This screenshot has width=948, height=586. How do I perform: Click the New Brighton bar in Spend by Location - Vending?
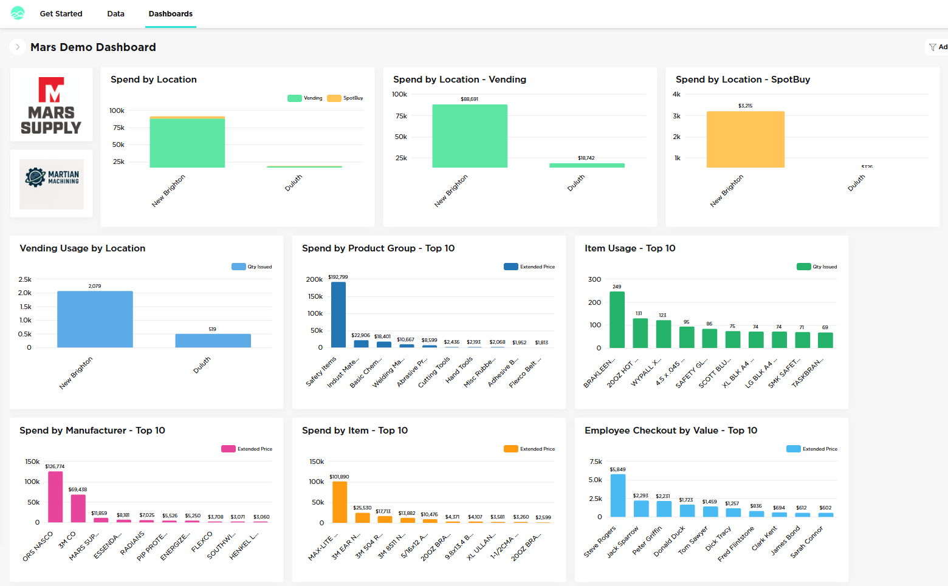pos(470,136)
